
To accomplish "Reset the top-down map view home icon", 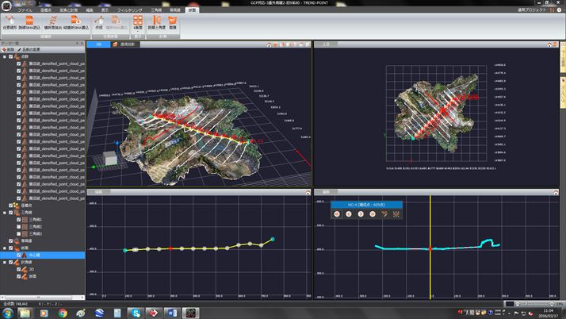I will (549, 44).
